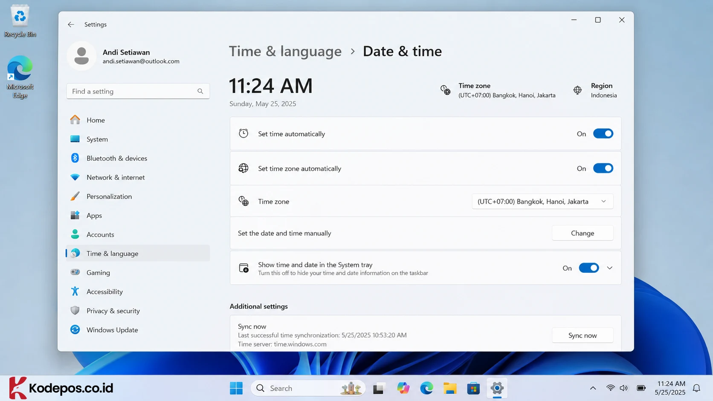The width and height of the screenshot is (713, 401).
Task: Click the Time zone globe icon in header
Action: point(445,90)
